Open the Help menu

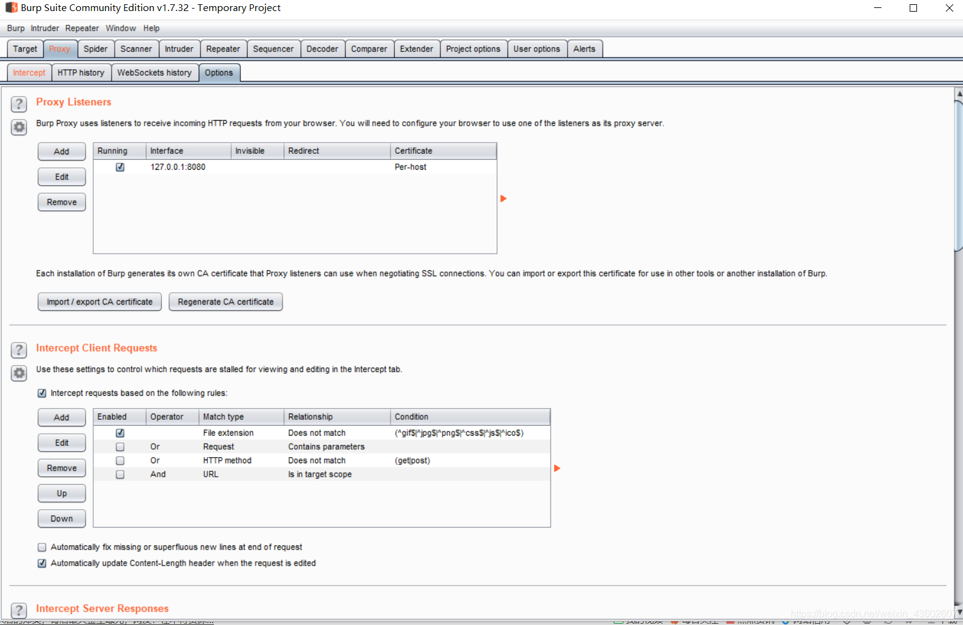point(151,28)
